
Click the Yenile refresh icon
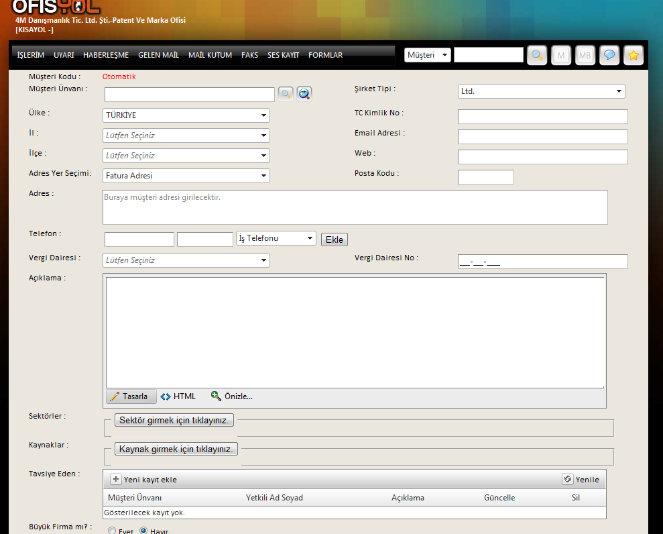tap(568, 479)
